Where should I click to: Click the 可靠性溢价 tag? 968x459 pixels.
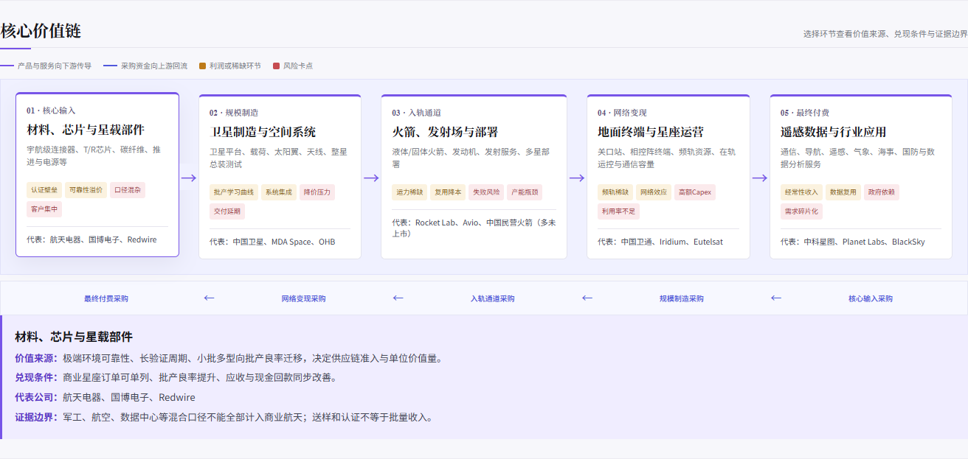[86, 189]
